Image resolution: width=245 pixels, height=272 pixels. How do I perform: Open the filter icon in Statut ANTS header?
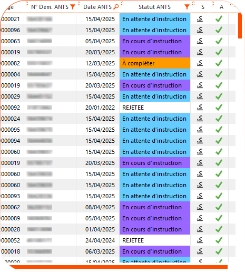point(187,7)
